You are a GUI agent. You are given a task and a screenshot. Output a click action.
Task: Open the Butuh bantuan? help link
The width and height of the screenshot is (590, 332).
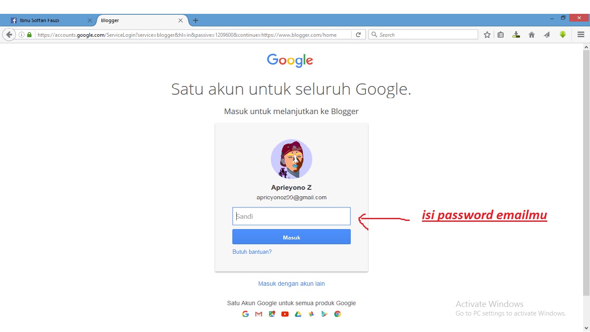(x=252, y=252)
